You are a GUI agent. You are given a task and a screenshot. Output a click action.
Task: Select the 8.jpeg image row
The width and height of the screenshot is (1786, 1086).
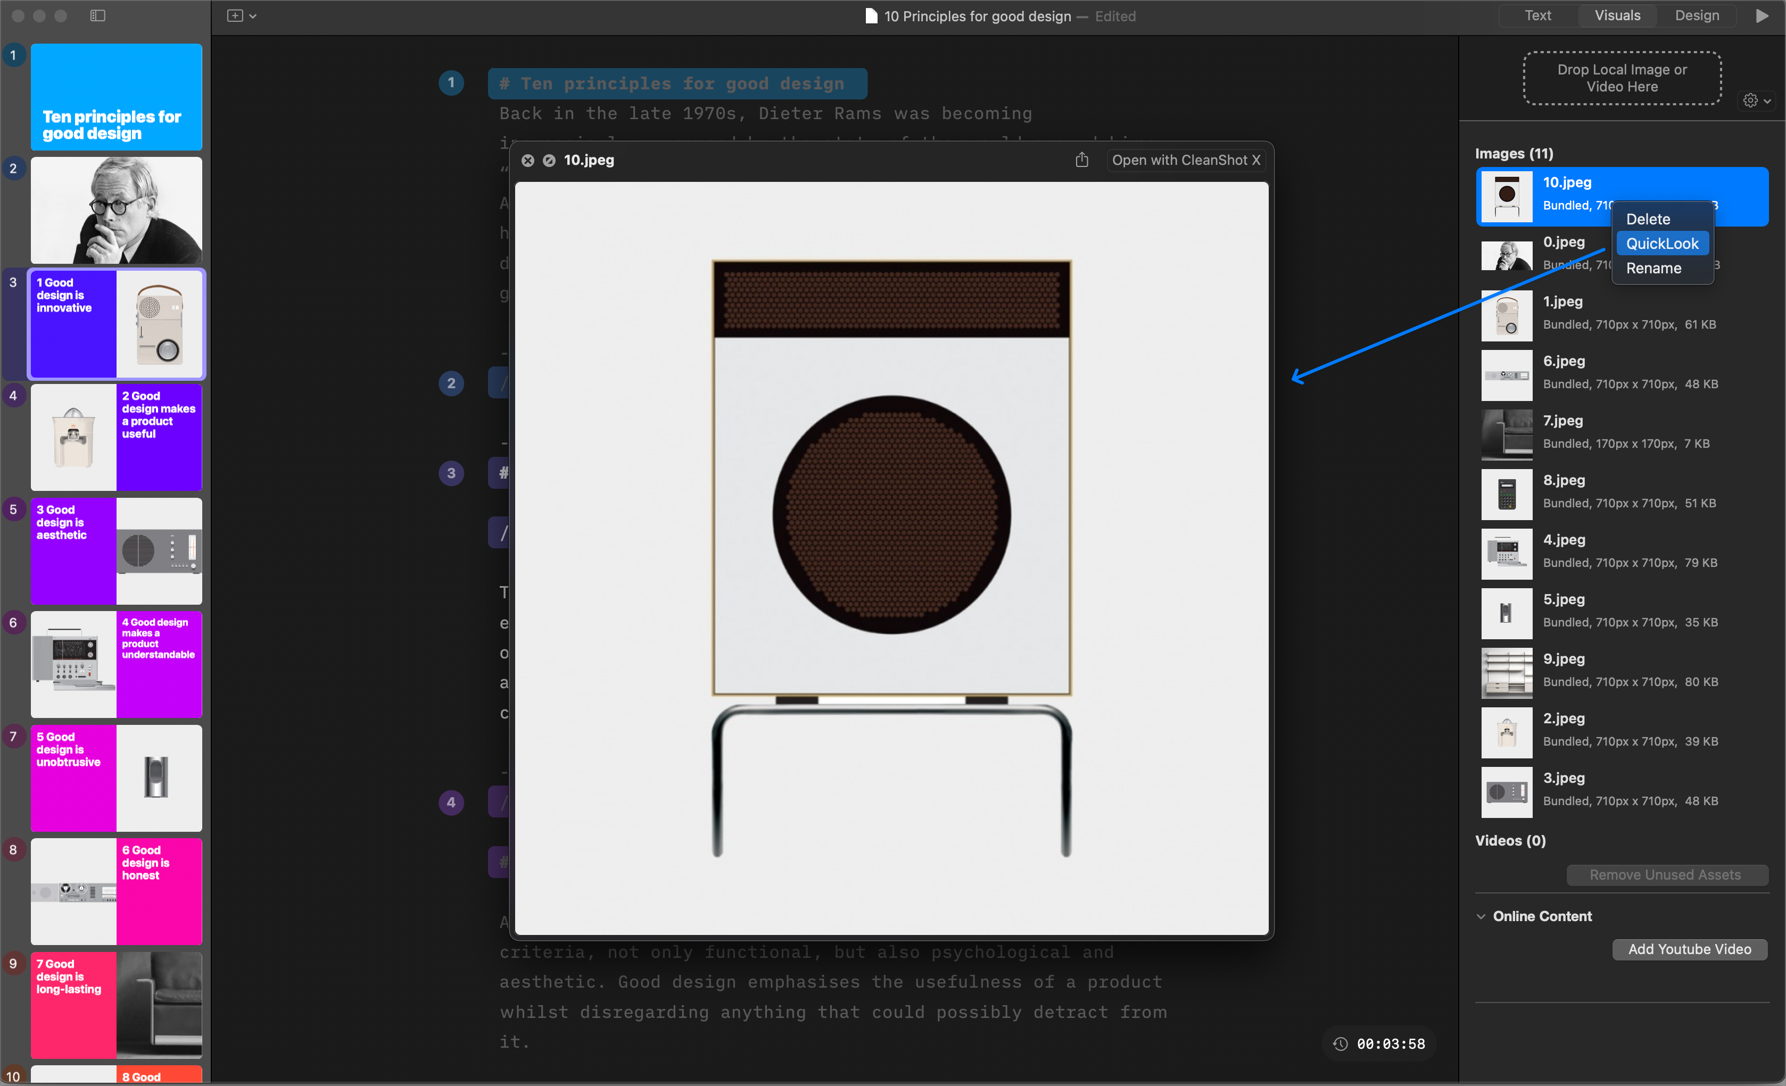[x=1622, y=494]
